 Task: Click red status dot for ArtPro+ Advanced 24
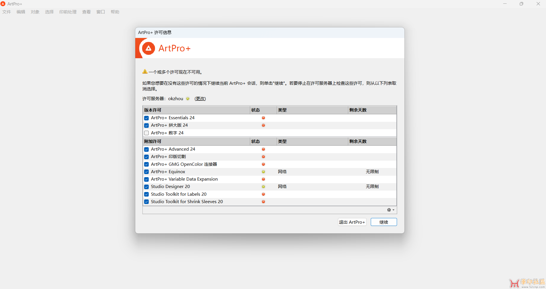(x=263, y=149)
